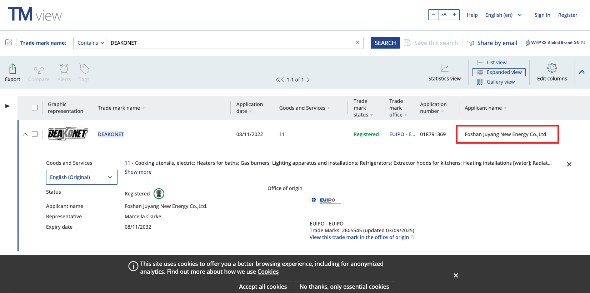This screenshot has height=293, width=590.
Task: Switch to Gallery view
Action: [496, 82]
